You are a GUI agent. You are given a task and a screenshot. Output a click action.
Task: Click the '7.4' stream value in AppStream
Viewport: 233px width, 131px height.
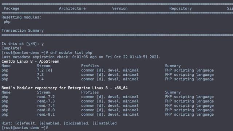(x=40, y=79)
